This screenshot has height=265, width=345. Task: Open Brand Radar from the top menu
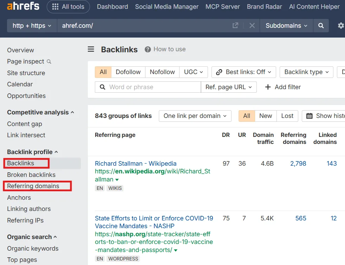click(264, 6)
